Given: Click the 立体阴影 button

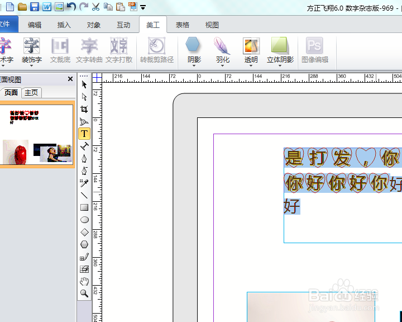Looking at the screenshot, I should [x=280, y=50].
